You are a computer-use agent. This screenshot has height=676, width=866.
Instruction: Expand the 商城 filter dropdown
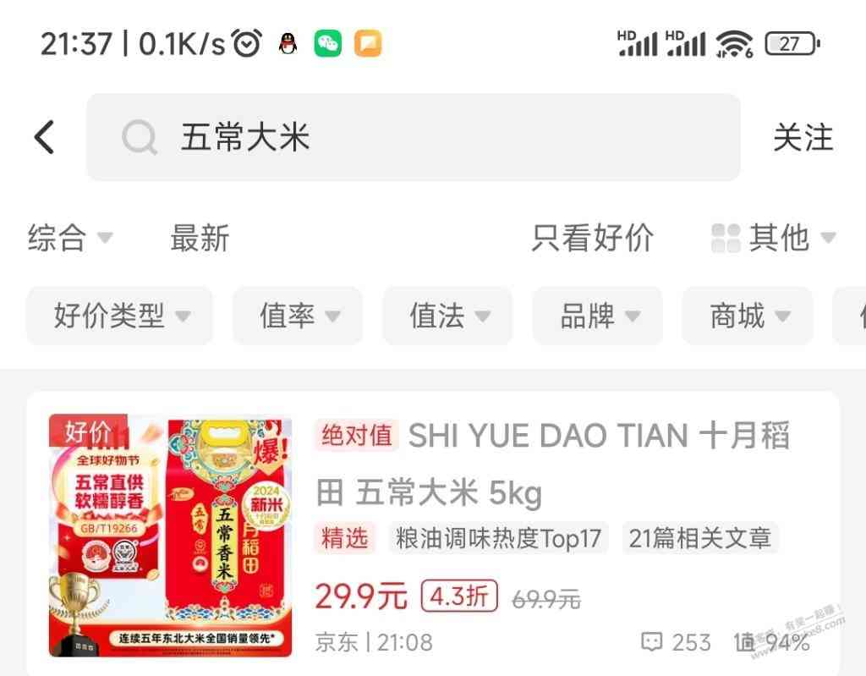748,316
